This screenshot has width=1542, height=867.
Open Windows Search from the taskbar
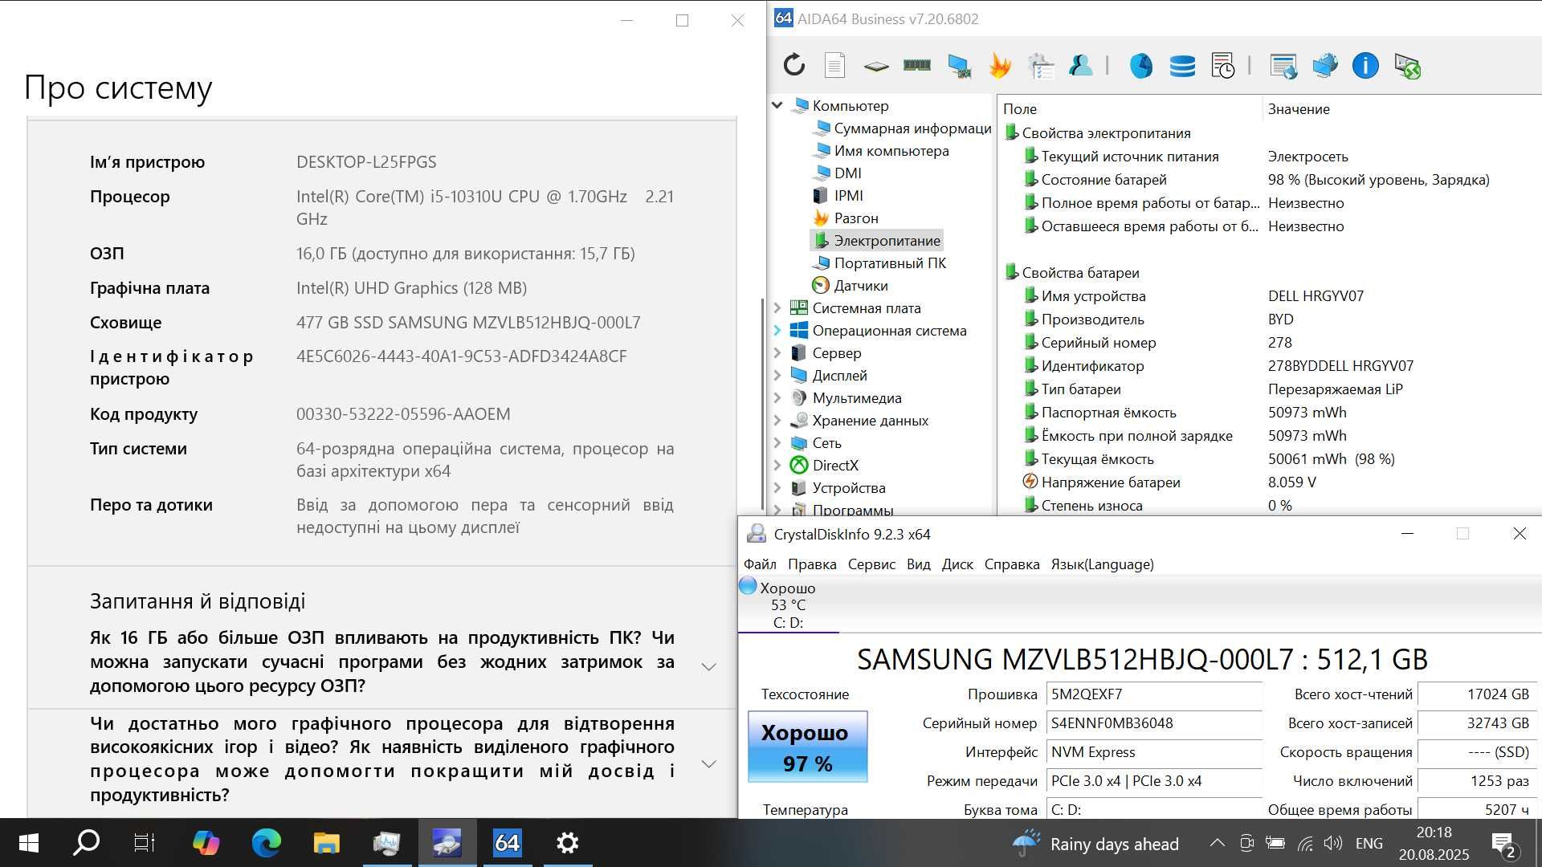point(86,843)
